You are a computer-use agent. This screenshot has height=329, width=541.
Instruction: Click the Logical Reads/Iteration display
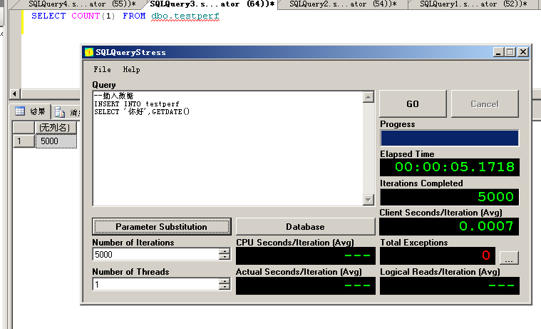tap(450, 285)
